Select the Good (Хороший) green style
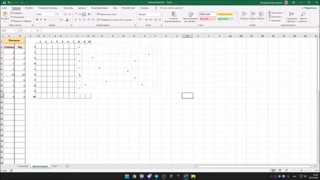Screen dimensions: 320x180 tap(225, 19)
